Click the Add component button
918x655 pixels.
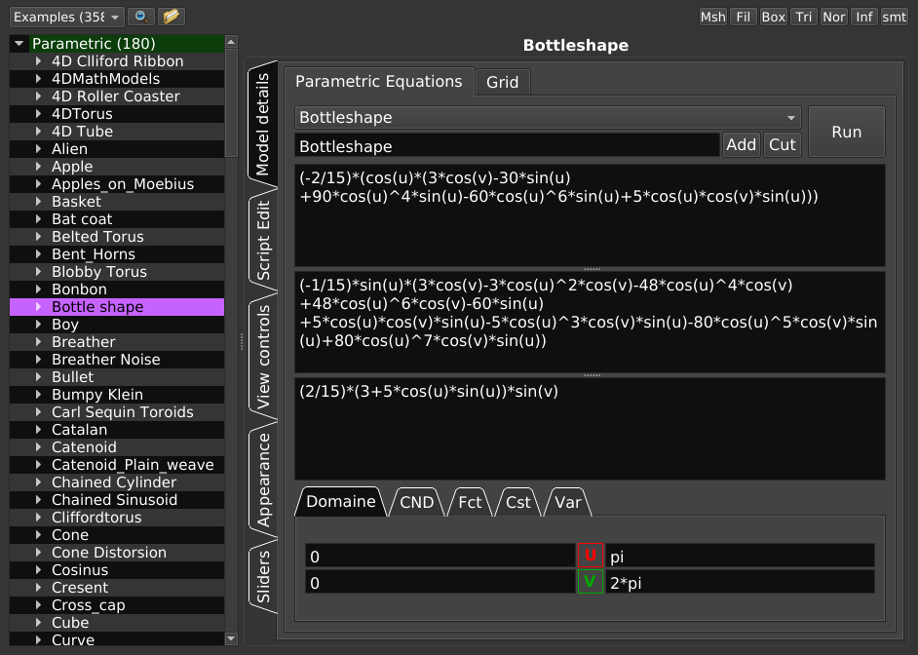(x=741, y=144)
